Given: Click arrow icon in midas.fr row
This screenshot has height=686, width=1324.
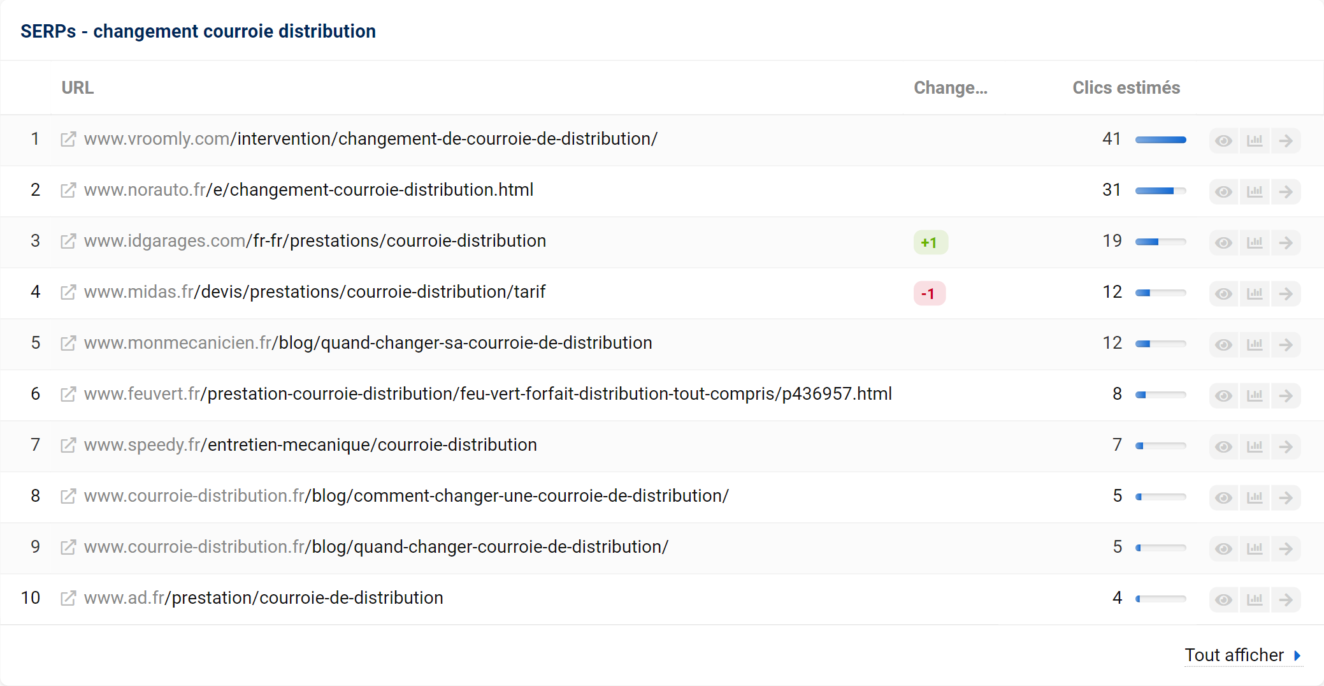Looking at the screenshot, I should click(x=1286, y=293).
